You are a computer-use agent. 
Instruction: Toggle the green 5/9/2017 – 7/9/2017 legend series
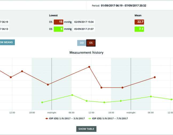pyautogui.click(x=108, y=118)
